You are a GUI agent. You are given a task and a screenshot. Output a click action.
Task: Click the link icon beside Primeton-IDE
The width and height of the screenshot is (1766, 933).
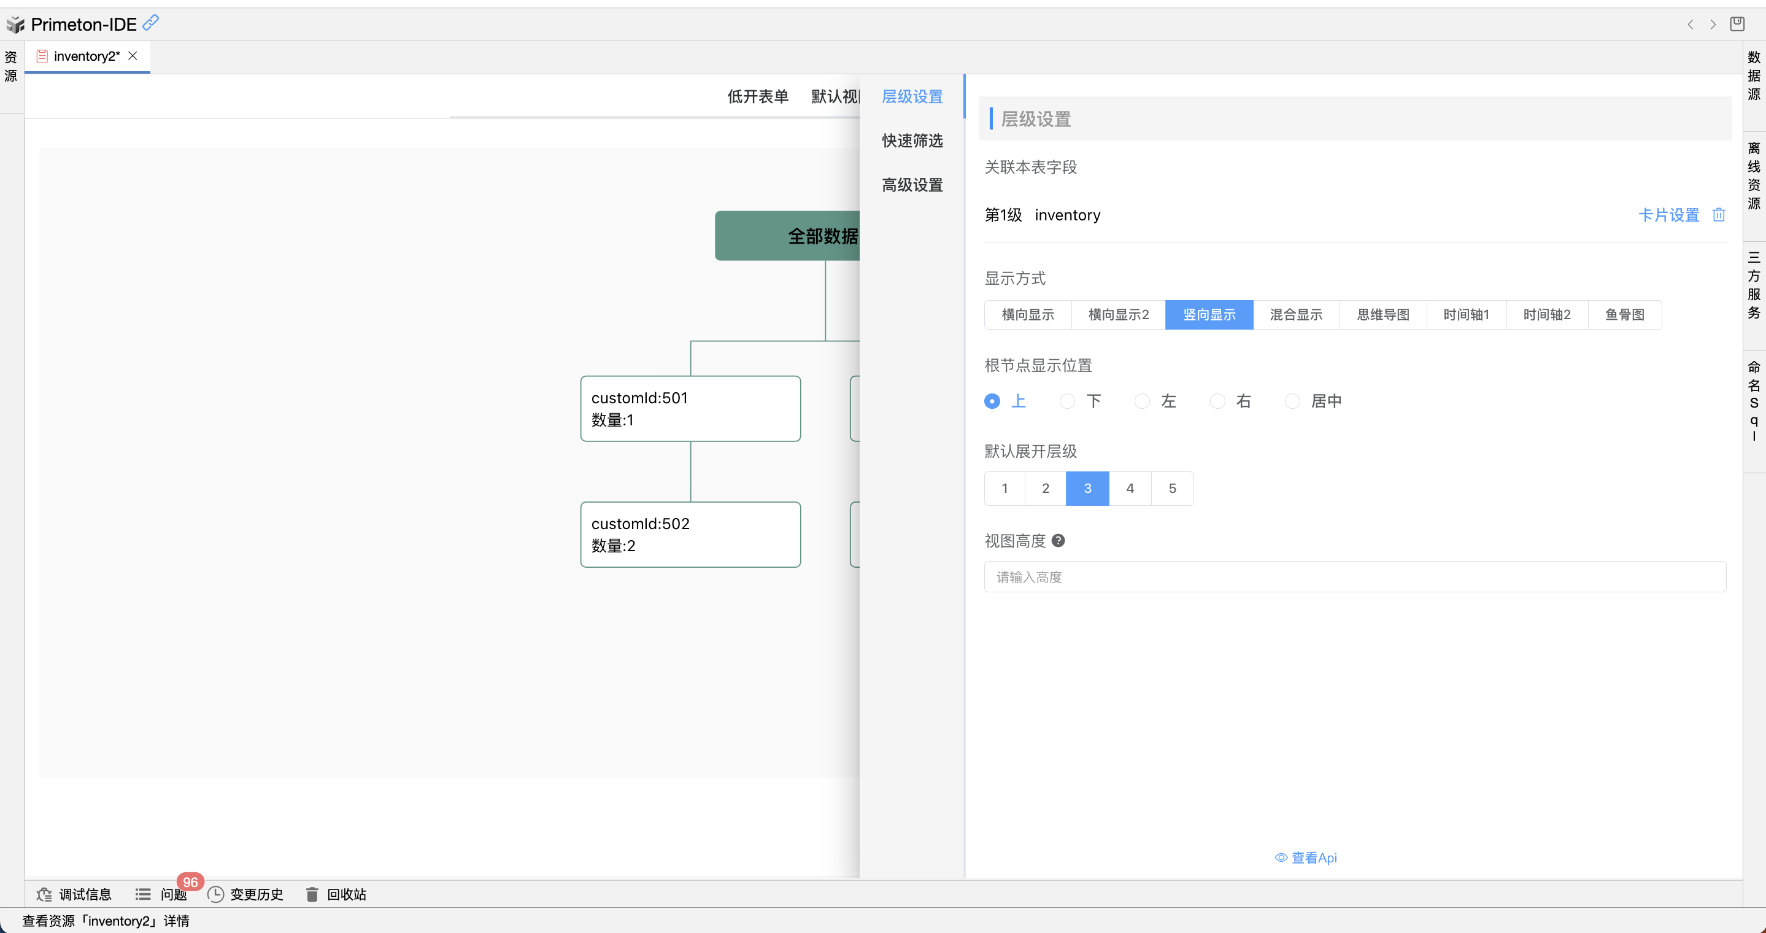(x=151, y=23)
